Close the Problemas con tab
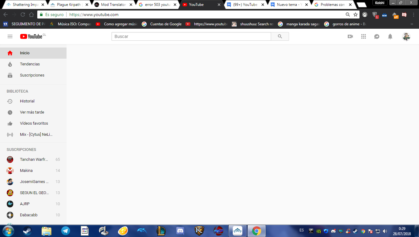This screenshot has width=419, height=237. pos(350,5)
